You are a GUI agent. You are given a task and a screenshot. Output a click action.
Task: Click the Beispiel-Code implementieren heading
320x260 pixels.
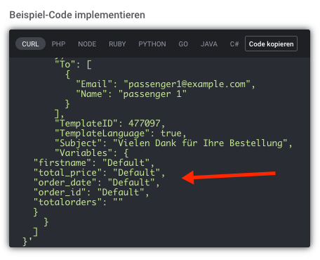[x=77, y=15]
